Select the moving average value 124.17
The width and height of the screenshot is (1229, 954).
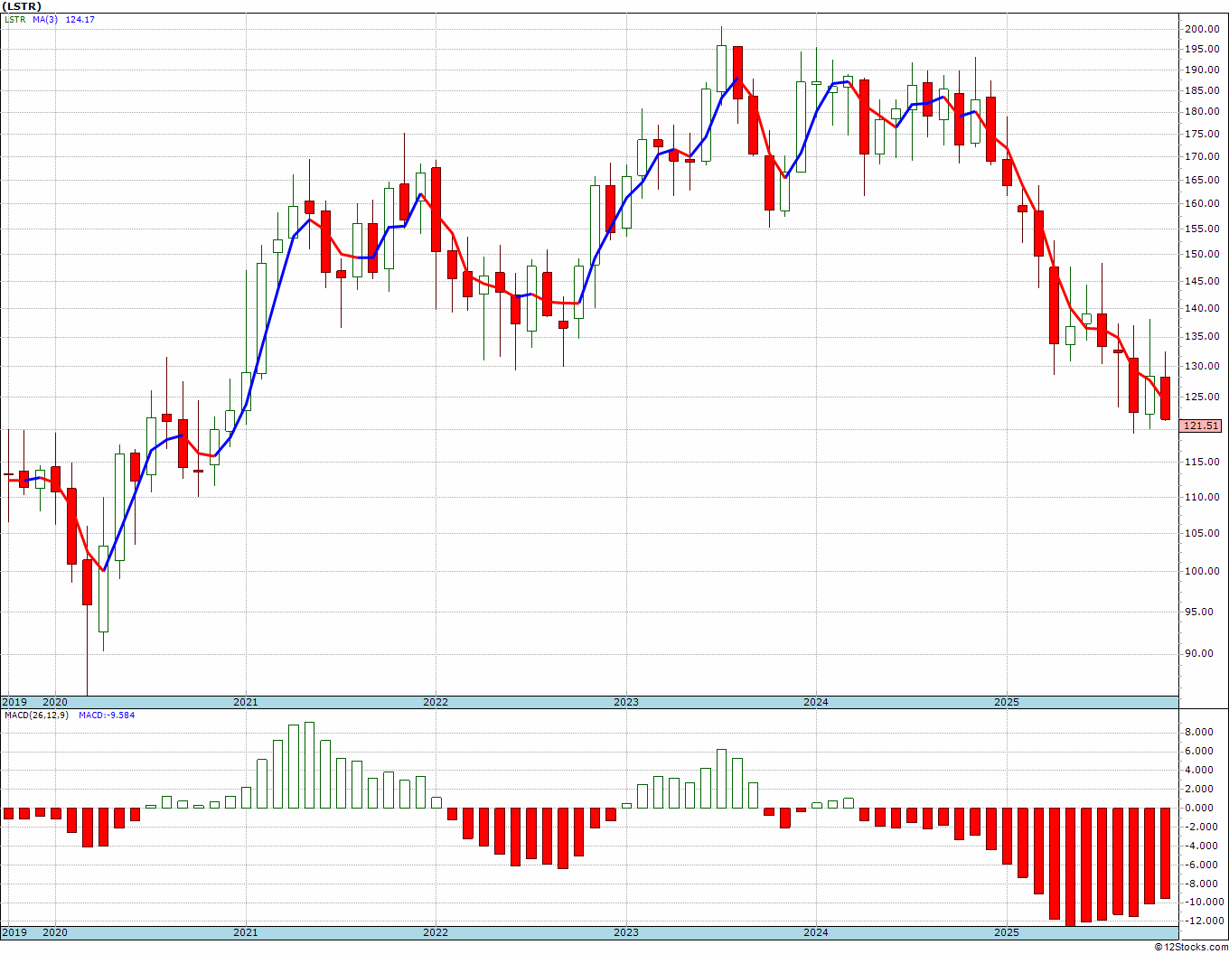[80, 20]
